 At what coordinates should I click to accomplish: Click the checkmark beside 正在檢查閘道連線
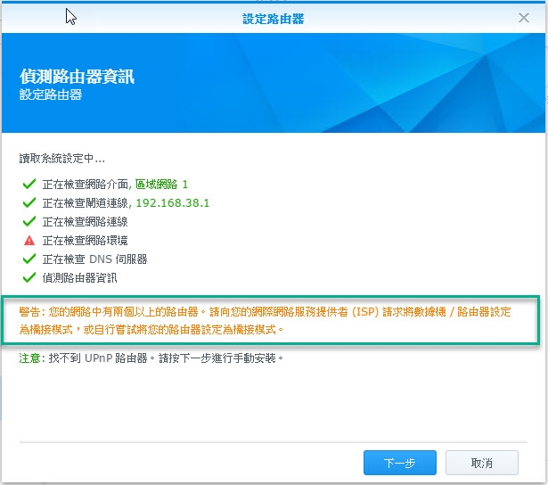click(29, 202)
